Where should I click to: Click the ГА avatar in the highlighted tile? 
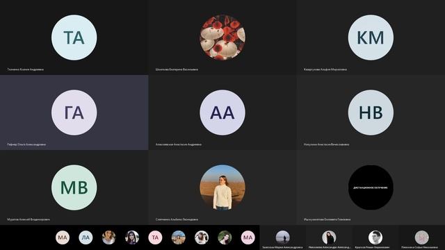click(74, 112)
